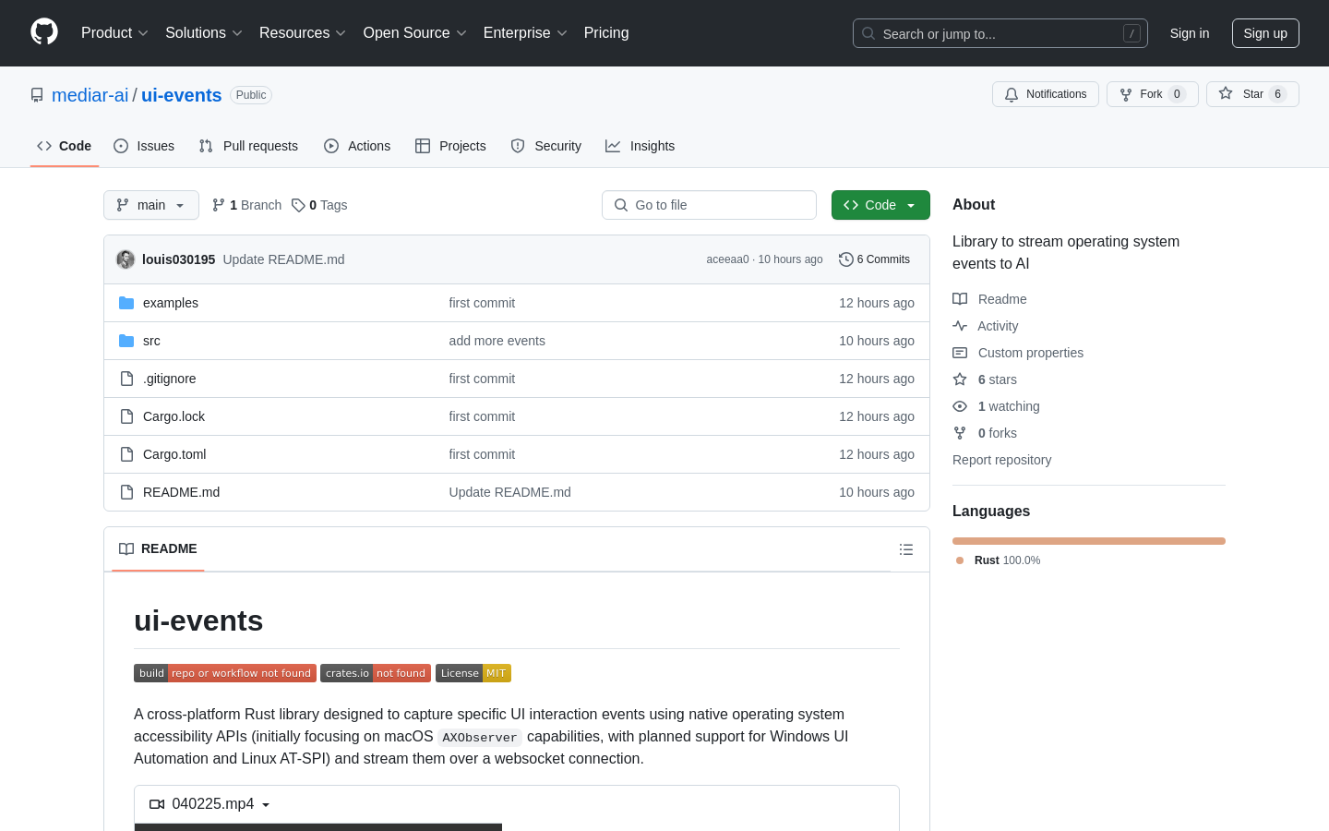
Task: Click the src folder icon
Action: coord(126,341)
